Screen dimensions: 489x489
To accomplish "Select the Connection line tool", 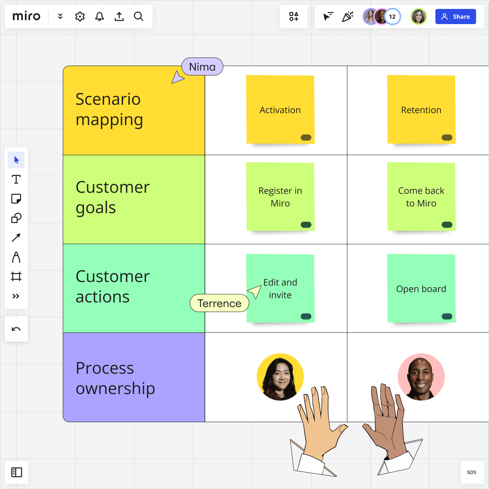I will (x=16, y=238).
